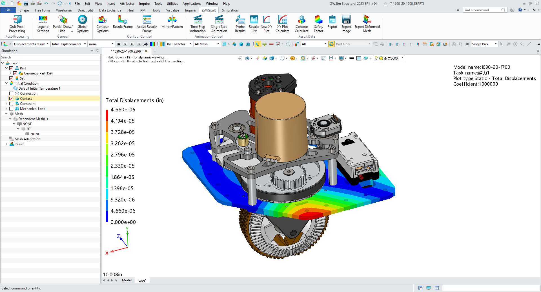Start Time Step Animation

(x=198, y=24)
